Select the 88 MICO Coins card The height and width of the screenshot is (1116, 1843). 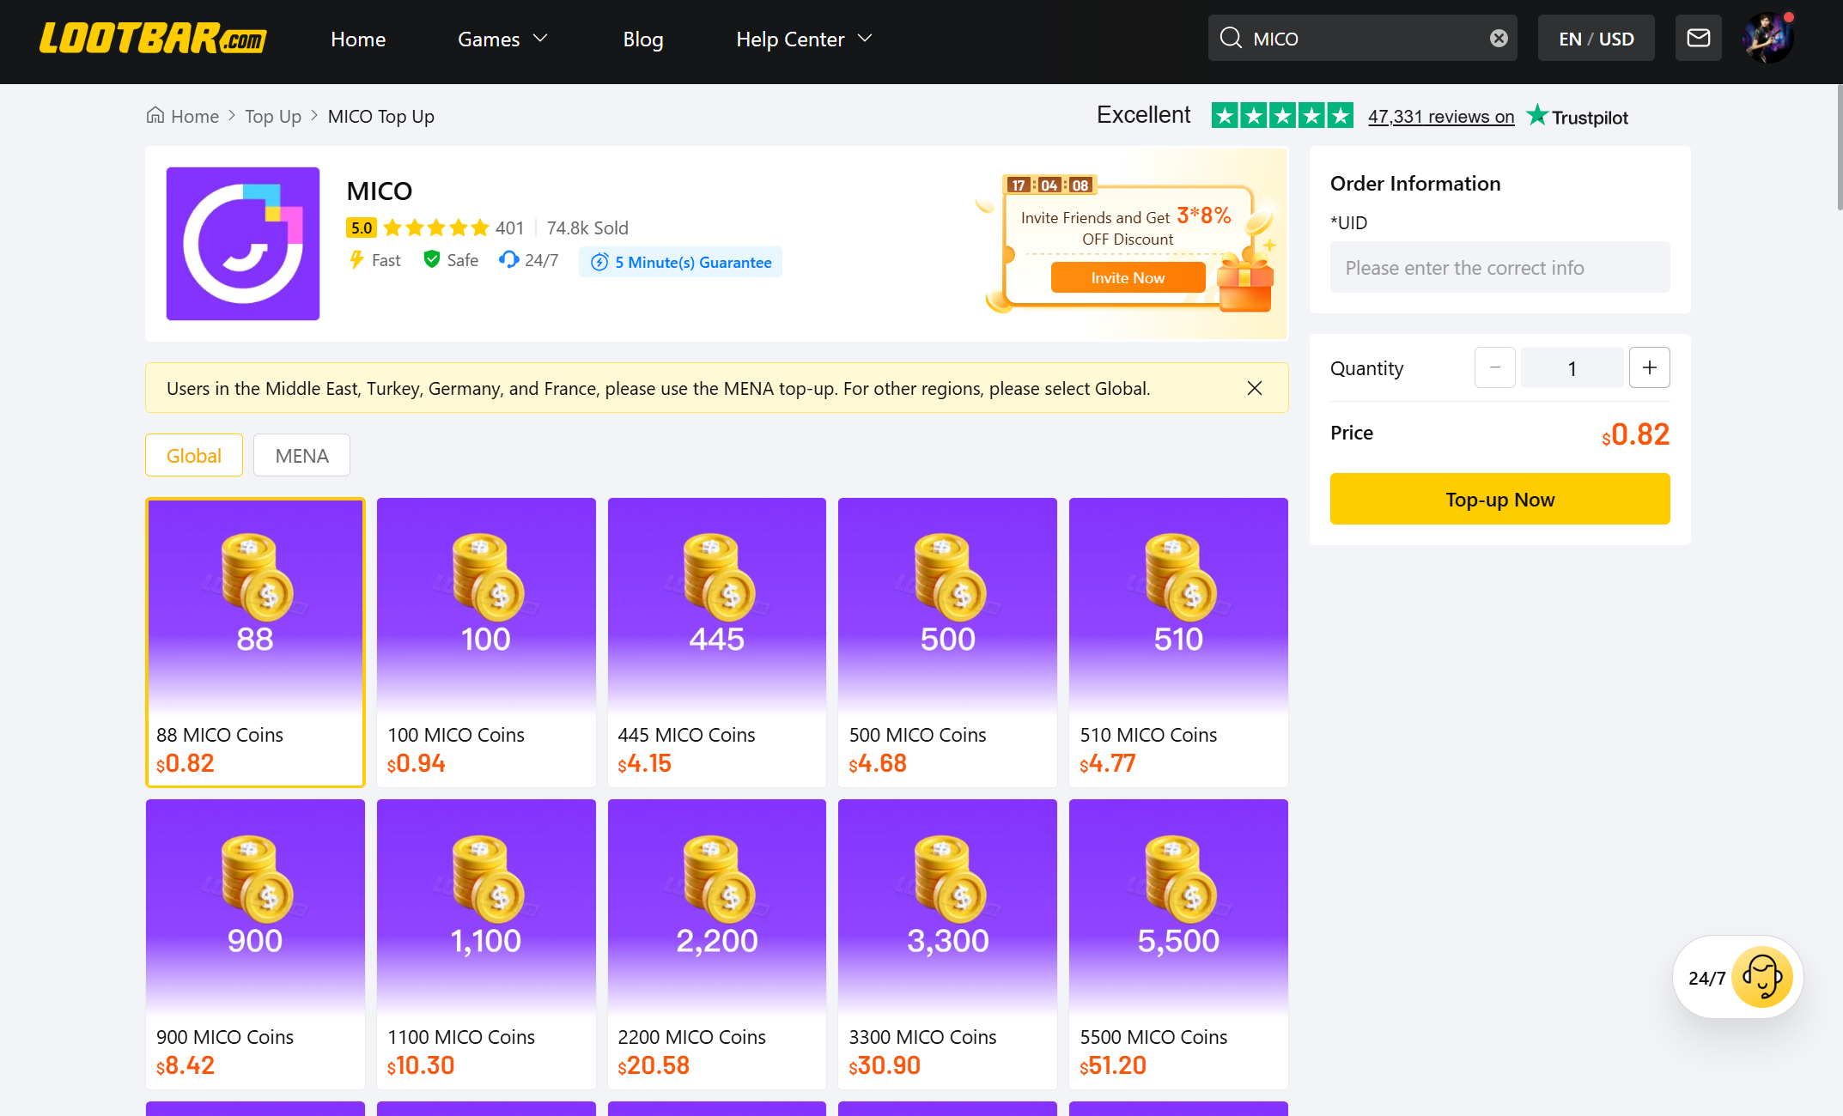255,642
